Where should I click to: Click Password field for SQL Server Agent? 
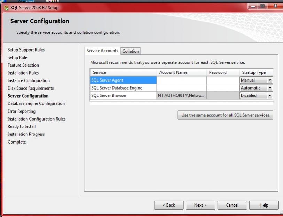click(x=223, y=80)
